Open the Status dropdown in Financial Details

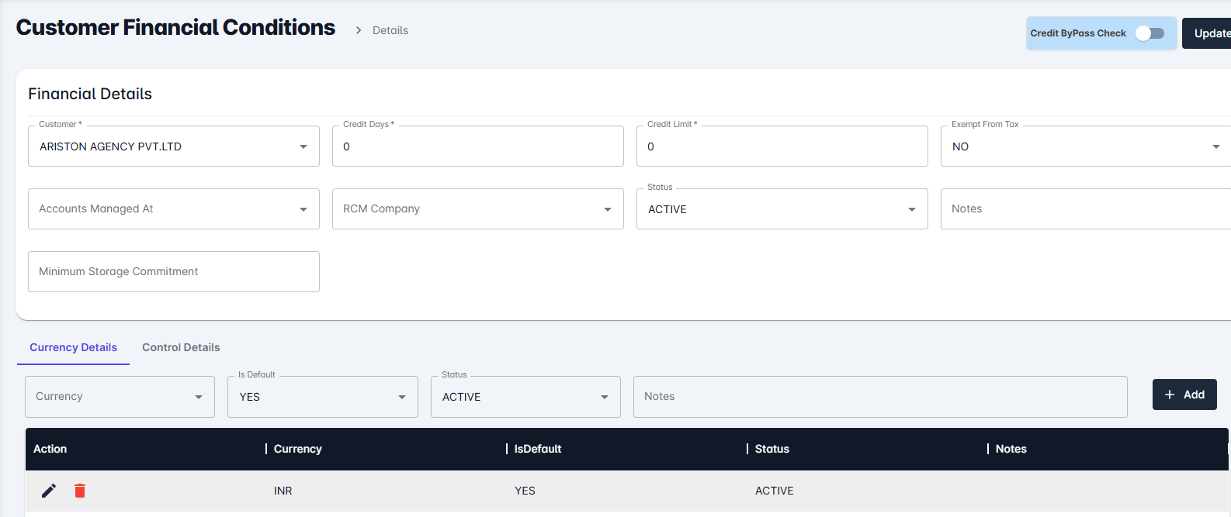(782, 209)
